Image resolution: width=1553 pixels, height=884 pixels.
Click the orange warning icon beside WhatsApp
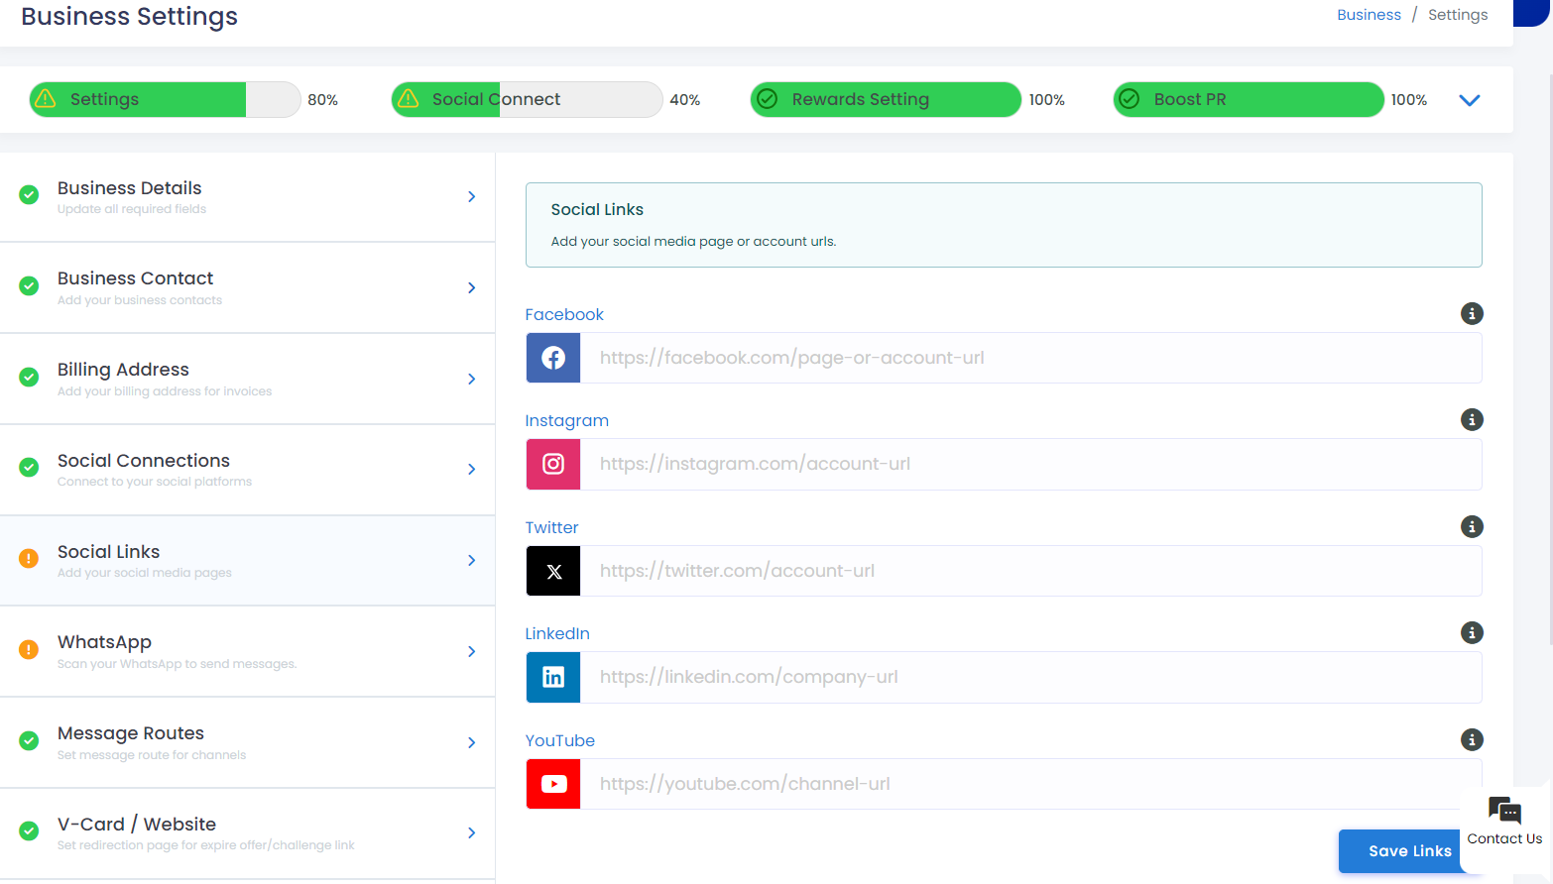coord(29,650)
